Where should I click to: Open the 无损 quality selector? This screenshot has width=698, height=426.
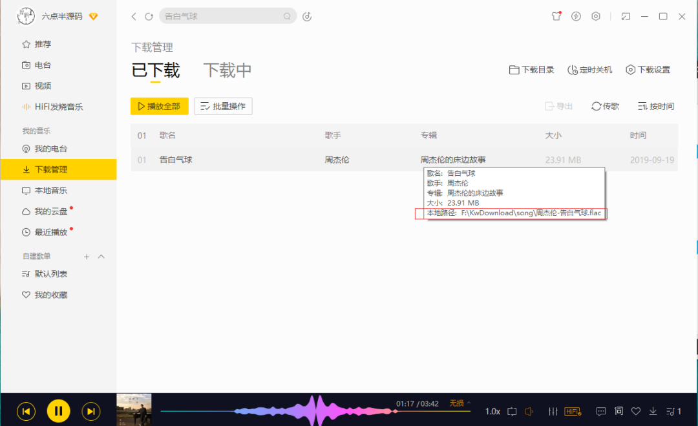pyautogui.click(x=460, y=403)
